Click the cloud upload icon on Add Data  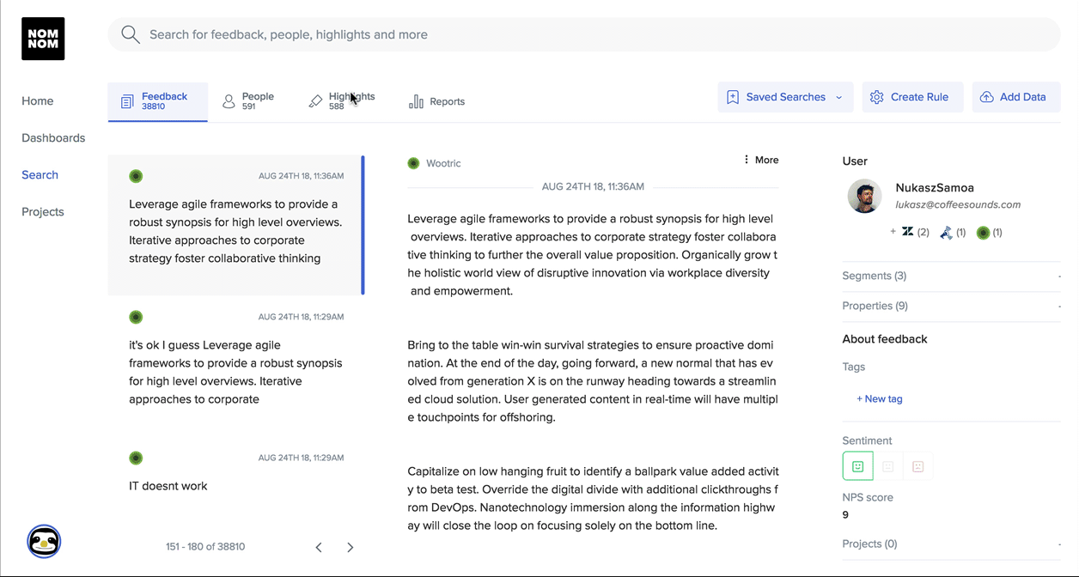coord(987,97)
